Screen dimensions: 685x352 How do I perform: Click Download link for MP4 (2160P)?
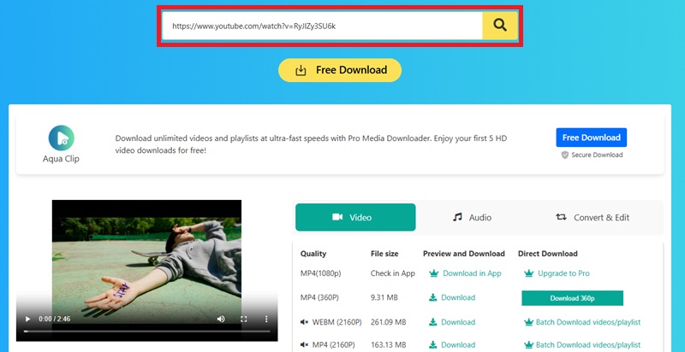[x=458, y=345]
